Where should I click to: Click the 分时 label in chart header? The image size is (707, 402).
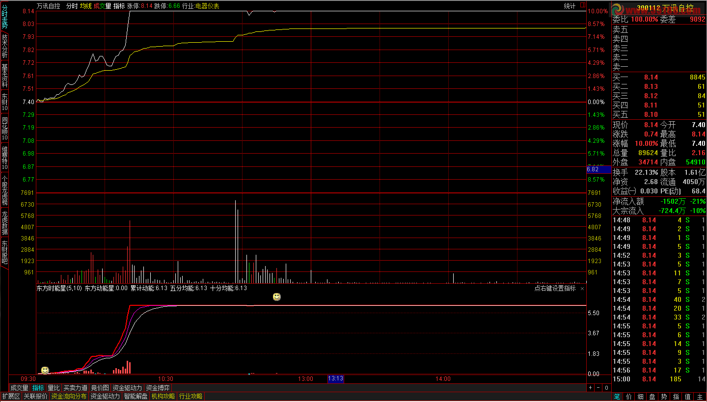click(72, 6)
